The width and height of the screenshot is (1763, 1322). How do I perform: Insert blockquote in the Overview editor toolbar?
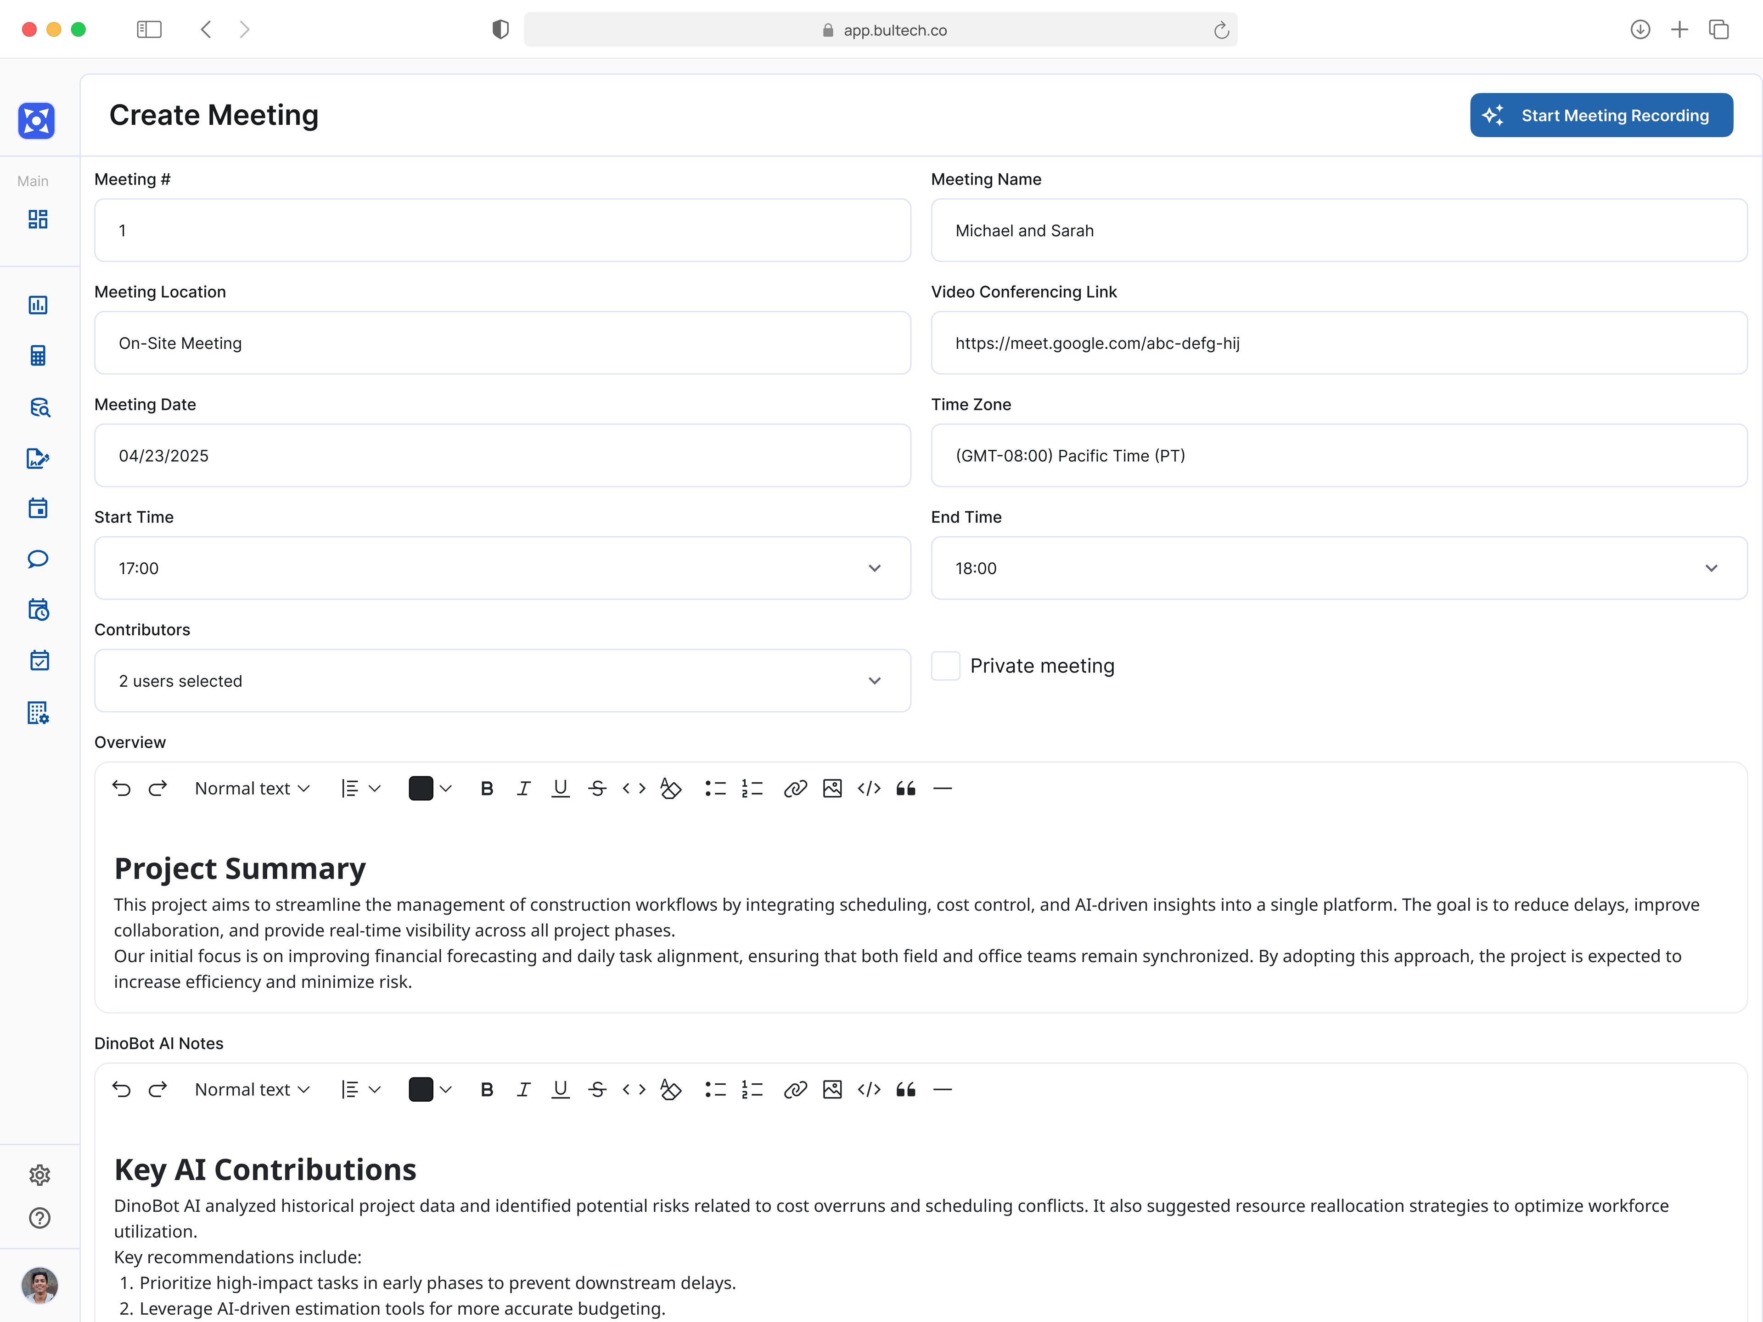(x=905, y=788)
